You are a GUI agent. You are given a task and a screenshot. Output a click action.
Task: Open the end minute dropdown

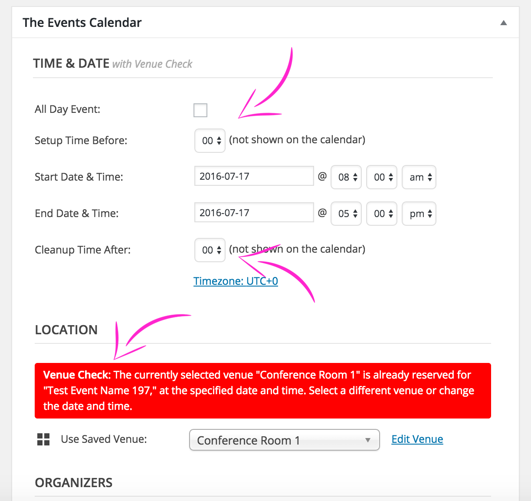382,214
